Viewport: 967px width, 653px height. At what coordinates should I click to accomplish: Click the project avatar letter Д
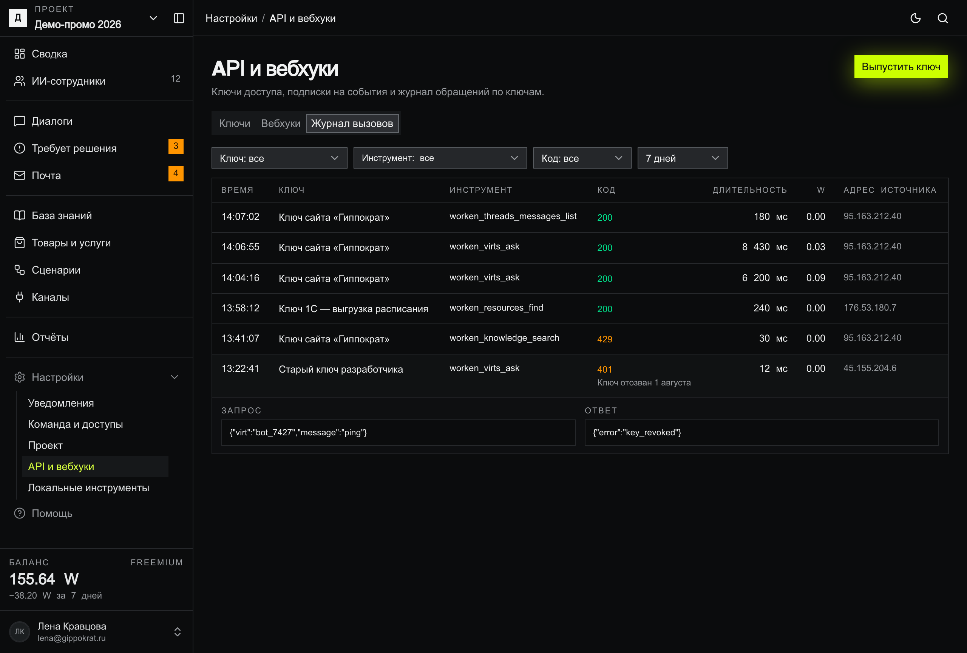point(18,18)
